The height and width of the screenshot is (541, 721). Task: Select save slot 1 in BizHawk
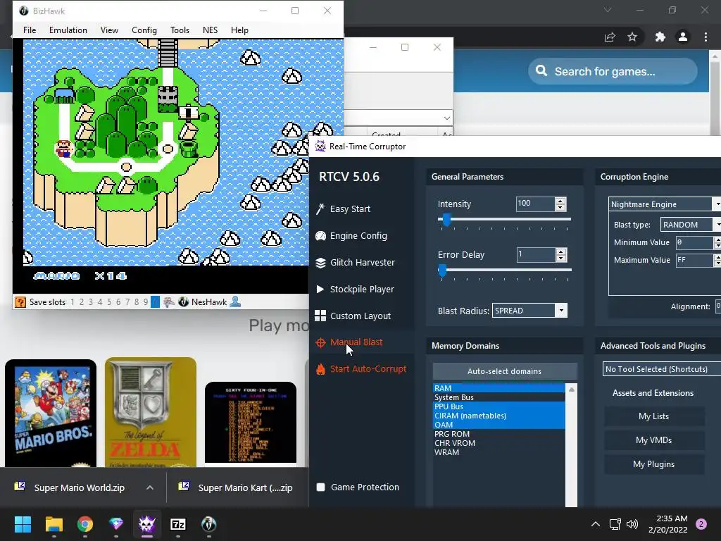click(x=73, y=302)
